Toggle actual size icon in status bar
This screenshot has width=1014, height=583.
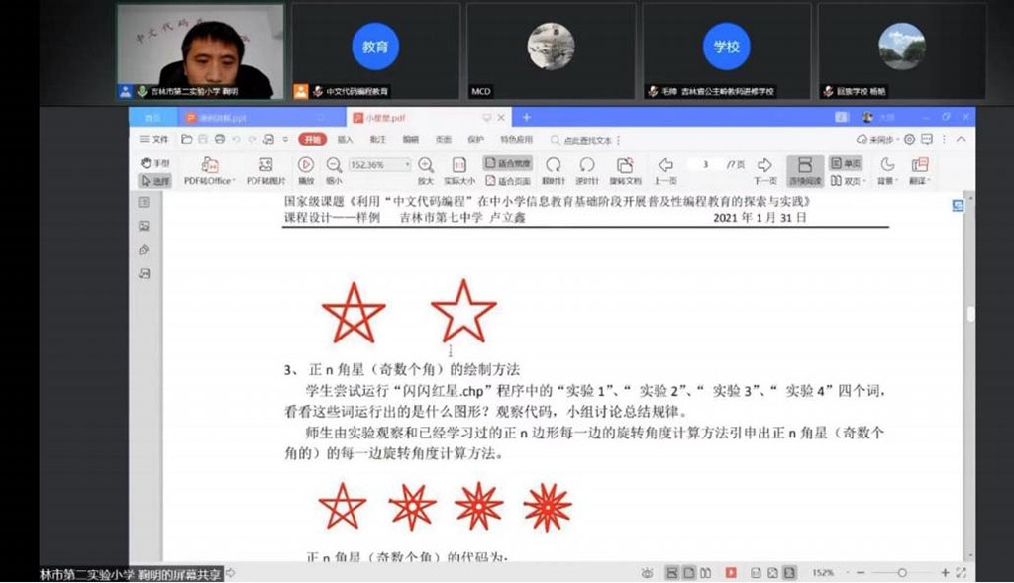tap(756, 573)
